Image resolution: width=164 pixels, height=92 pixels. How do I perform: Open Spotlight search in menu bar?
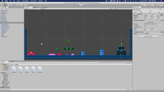[159, 1]
